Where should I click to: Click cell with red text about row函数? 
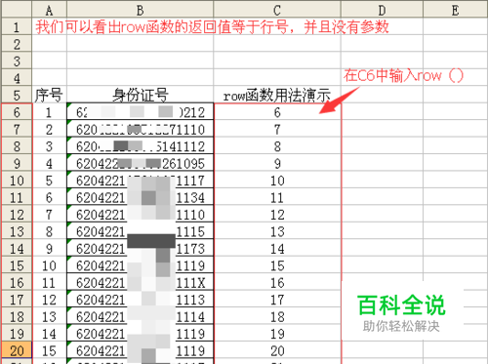click(x=212, y=26)
